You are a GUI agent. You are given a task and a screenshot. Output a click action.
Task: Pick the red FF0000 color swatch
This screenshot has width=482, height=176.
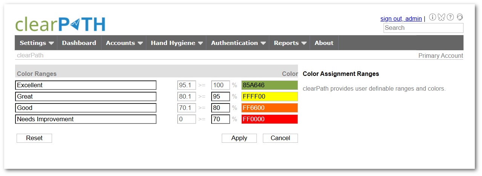click(x=270, y=119)
